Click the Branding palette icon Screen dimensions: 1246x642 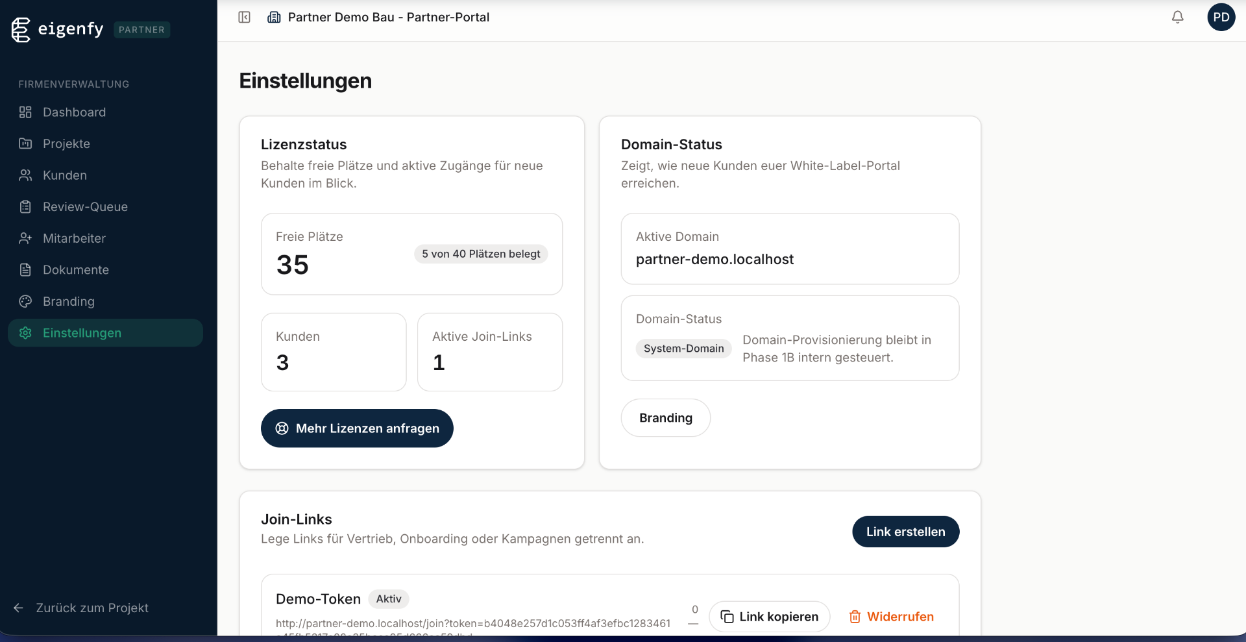point(25,301)
